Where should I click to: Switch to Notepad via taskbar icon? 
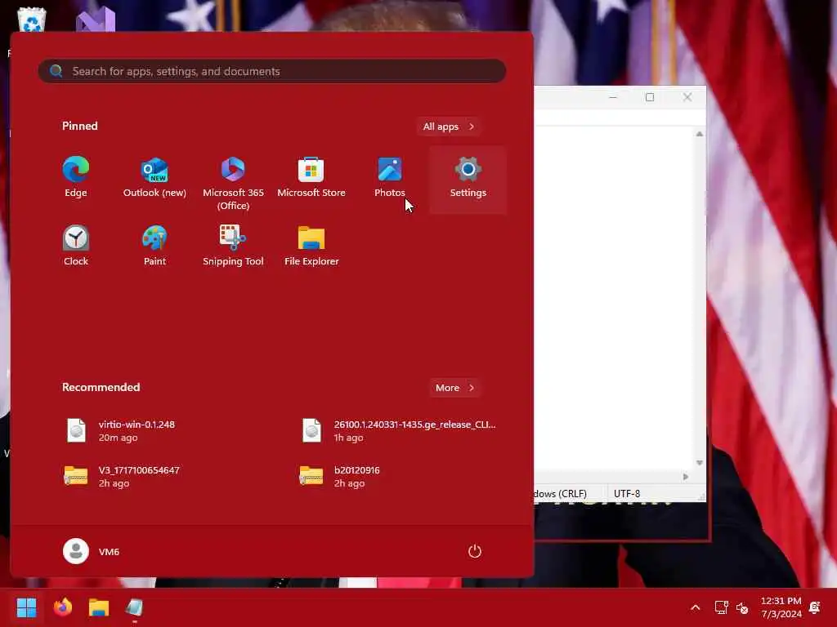tap(135, 607)
